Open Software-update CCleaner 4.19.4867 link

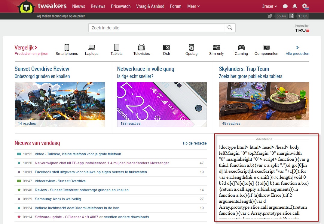click(x=66, y=217)
